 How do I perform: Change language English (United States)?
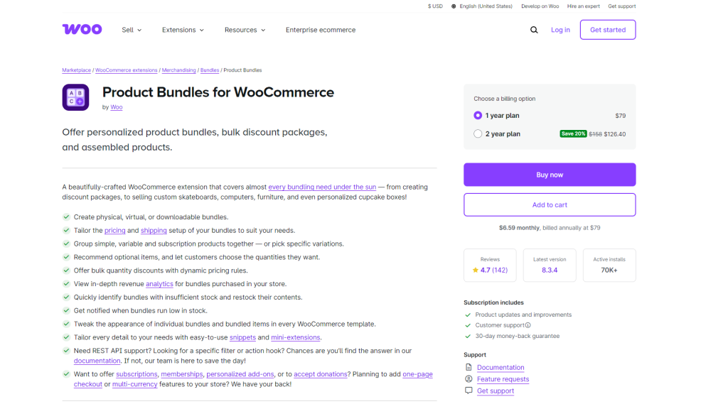486,6
